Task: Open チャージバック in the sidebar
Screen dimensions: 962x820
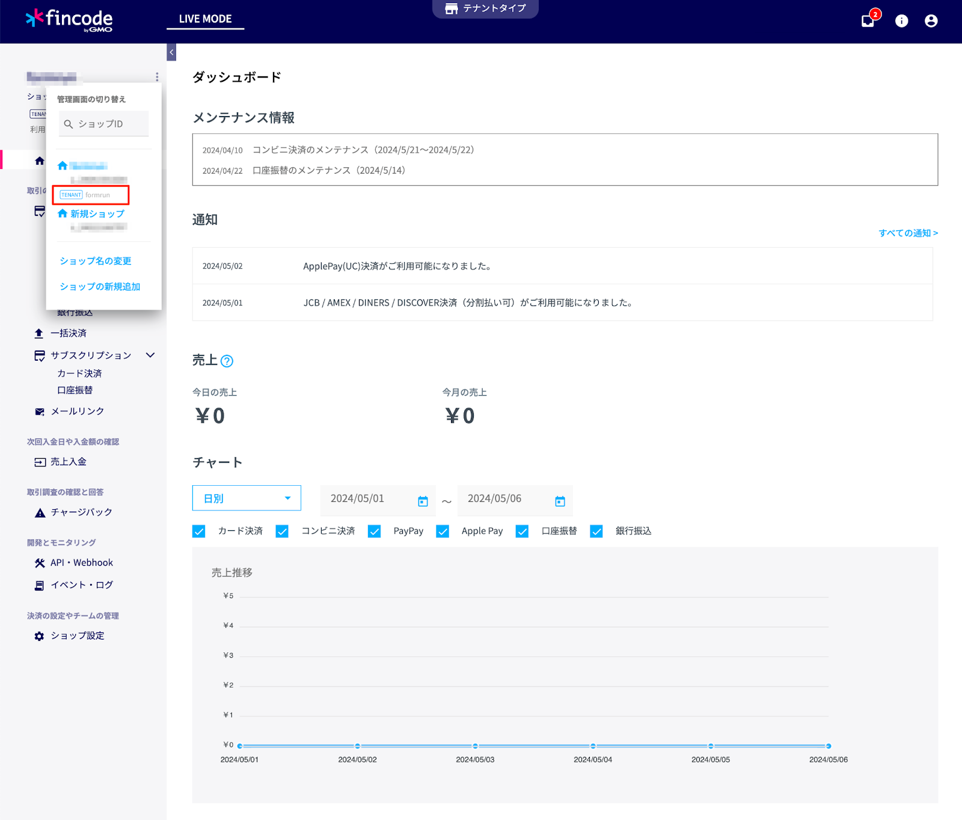Action: [x=81, y=512]
